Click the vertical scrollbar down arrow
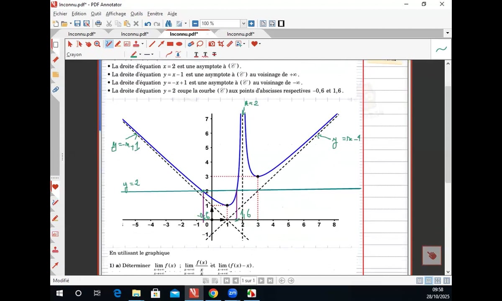Screen dimensions: 502x301 point(448,272)
